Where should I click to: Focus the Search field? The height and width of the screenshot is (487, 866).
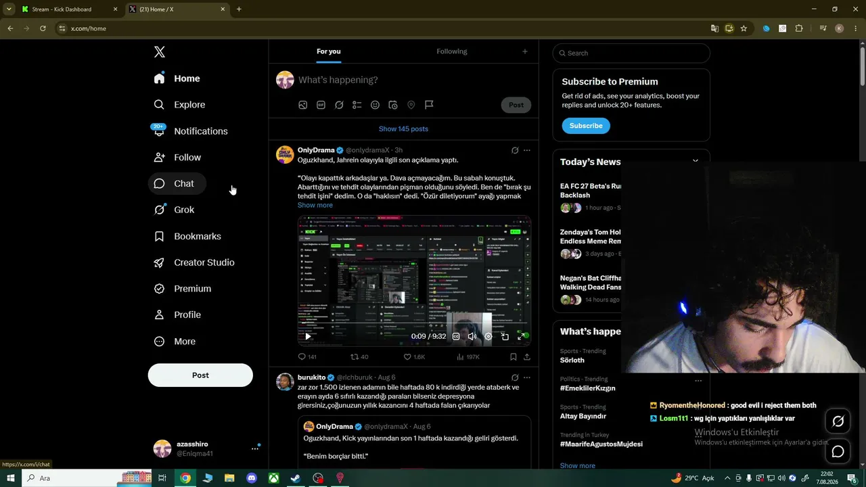[x=631, y=53]
